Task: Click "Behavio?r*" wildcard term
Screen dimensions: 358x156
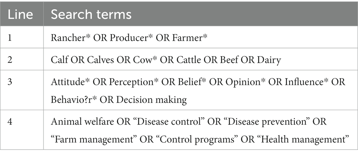Action: coord(74,100)
